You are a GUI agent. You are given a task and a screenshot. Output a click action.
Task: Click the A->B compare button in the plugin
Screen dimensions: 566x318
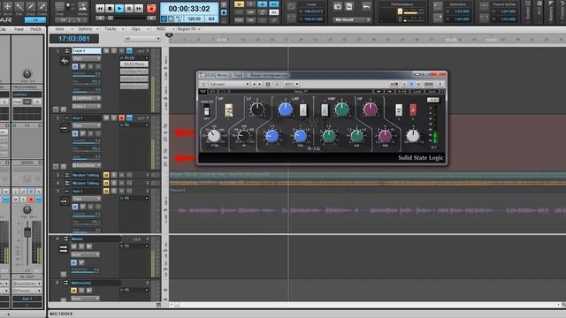click(402, 92)
